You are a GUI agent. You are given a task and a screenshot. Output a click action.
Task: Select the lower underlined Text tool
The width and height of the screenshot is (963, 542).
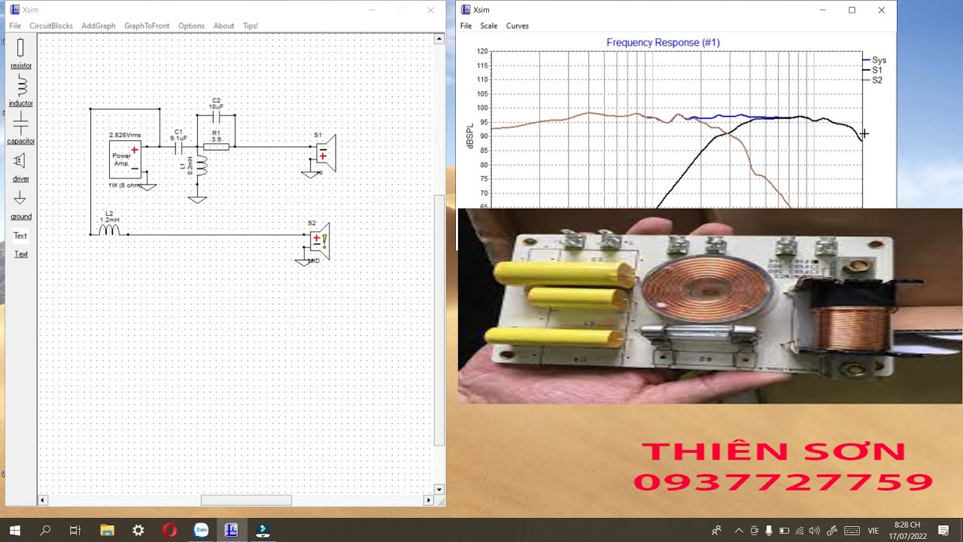(x=21, y=254)
